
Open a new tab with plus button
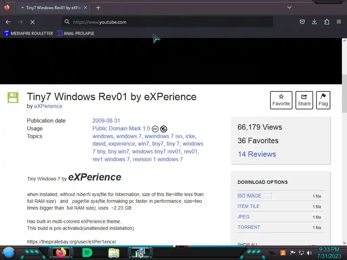click(x=98, y=8)
